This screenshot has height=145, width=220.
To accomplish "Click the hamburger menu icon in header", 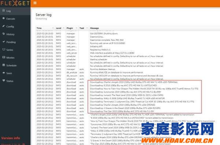I will 35,3.
